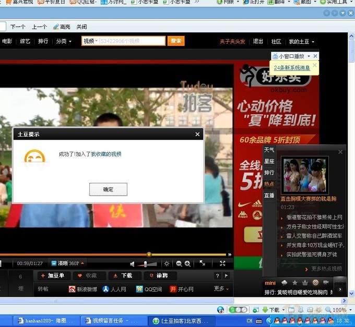Click the question mark help icon
The height and width of the screenshot is (327, 355).
point(217,276)
